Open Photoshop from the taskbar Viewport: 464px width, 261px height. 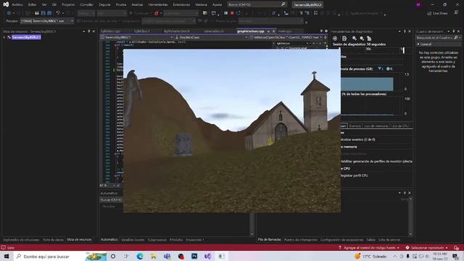pyautogui.click(x=194, y=256)
